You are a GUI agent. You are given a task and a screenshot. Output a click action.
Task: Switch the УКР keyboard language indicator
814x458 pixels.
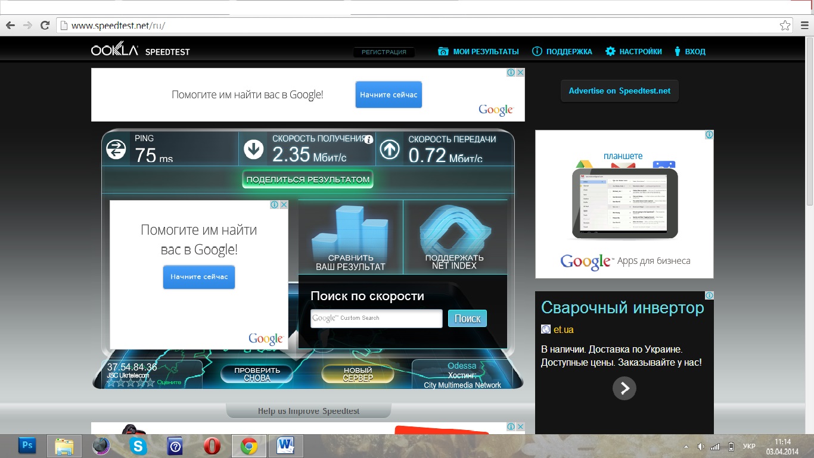tap(749, 447)
